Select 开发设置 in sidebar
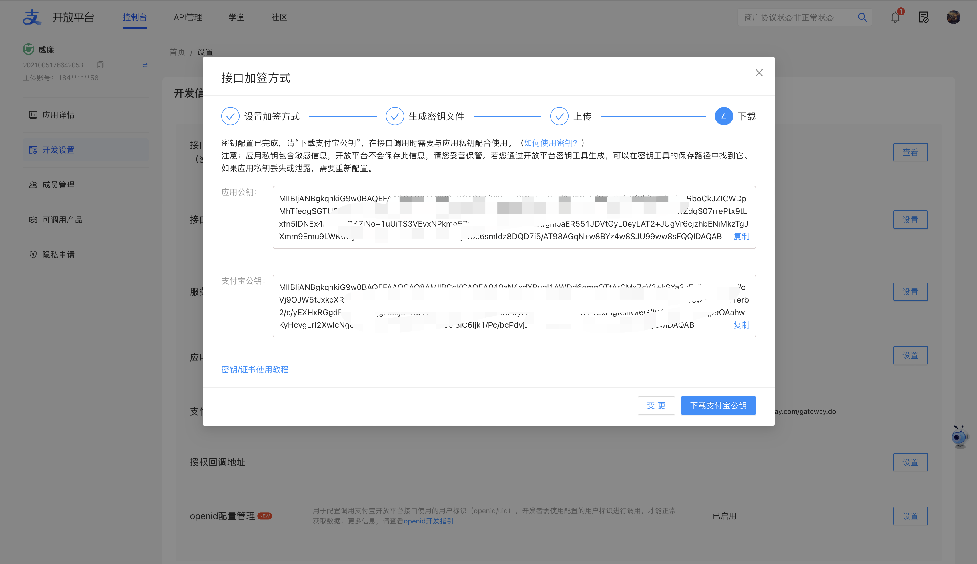 click(85, 150)
